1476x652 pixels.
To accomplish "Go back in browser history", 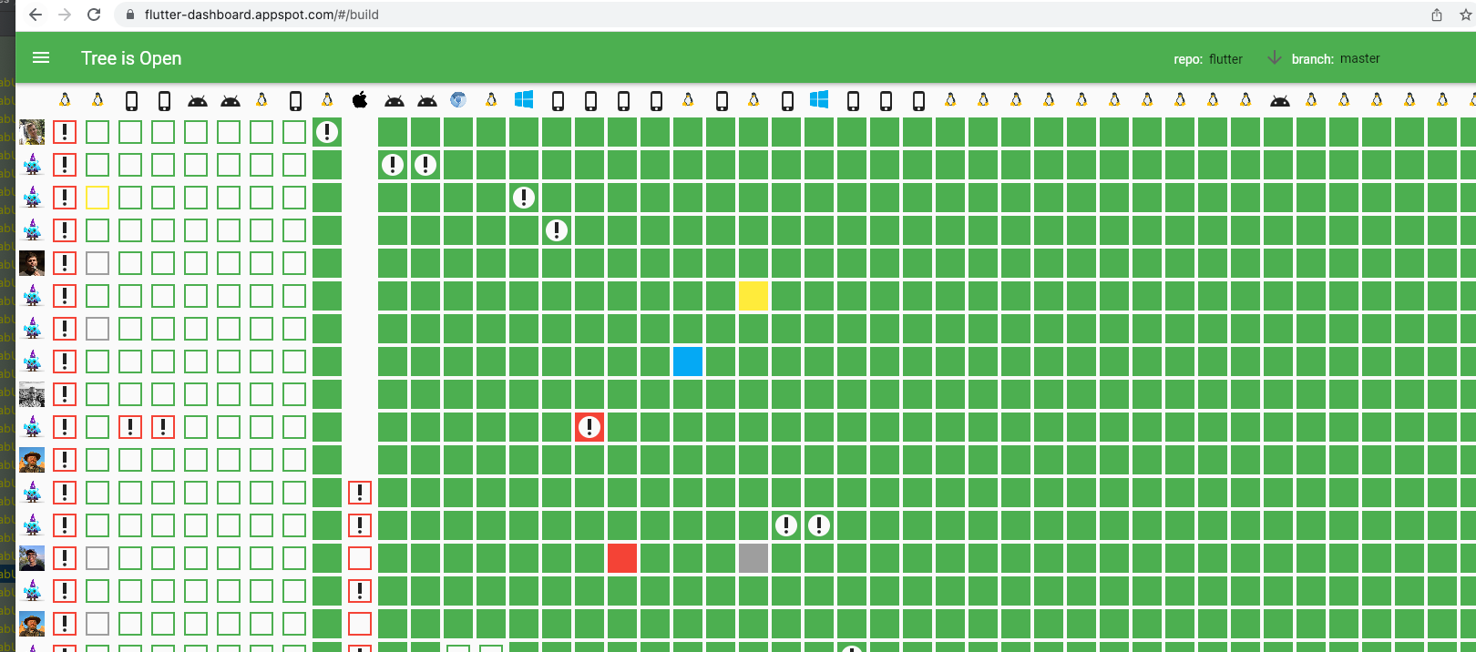I will coord(36,15).
